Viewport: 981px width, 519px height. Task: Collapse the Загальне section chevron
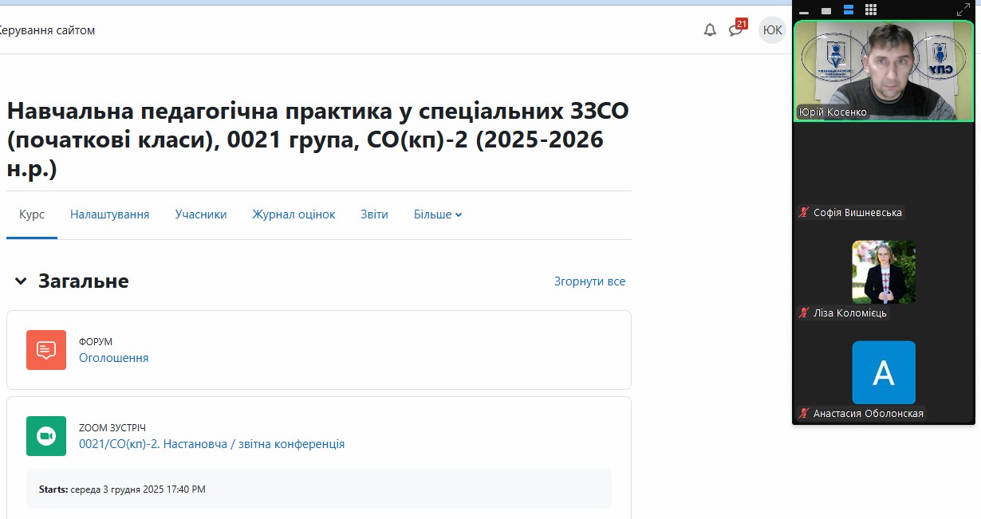[x=21, y=281]
